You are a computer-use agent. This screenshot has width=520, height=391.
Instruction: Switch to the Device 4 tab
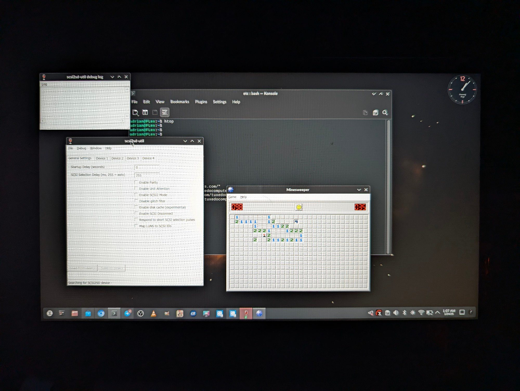click(x=148, y=158)
